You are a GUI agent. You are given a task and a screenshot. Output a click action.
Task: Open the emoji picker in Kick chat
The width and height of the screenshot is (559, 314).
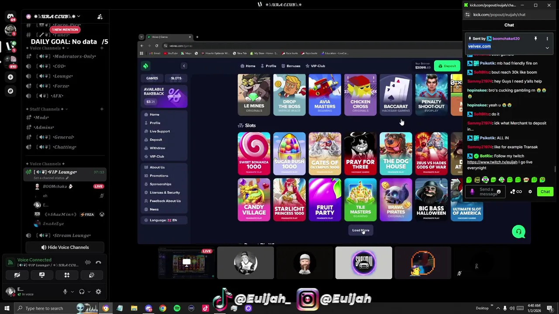(498, 192)
